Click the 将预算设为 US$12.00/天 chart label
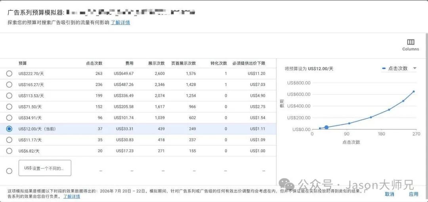The height and width of the screenshot is (202, 428). tap(309, 69)
